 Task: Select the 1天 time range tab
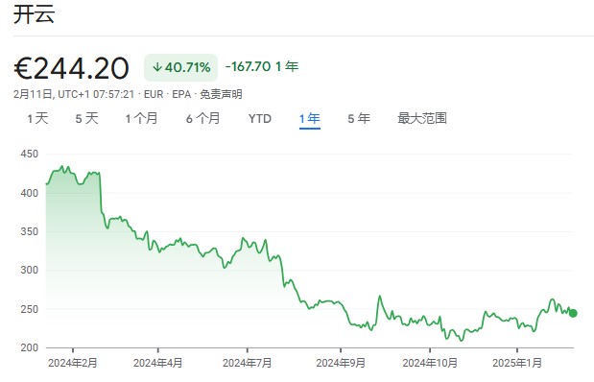pyautogui.click(x=37, y=119)
